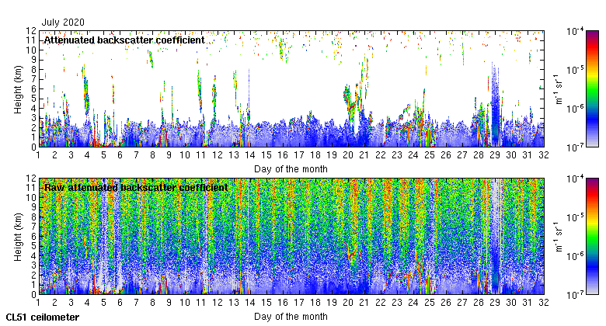
Task: Click the 9 km height tick on lower plot
Action: (x=34, y=207)
